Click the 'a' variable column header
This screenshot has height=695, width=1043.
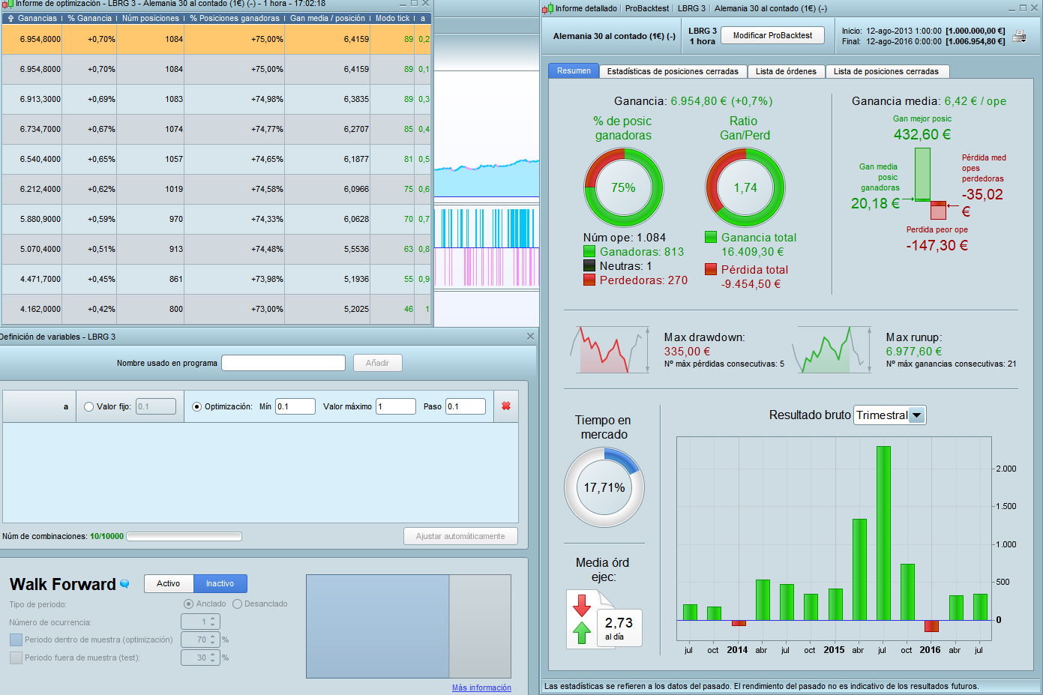tap(423, 18)
